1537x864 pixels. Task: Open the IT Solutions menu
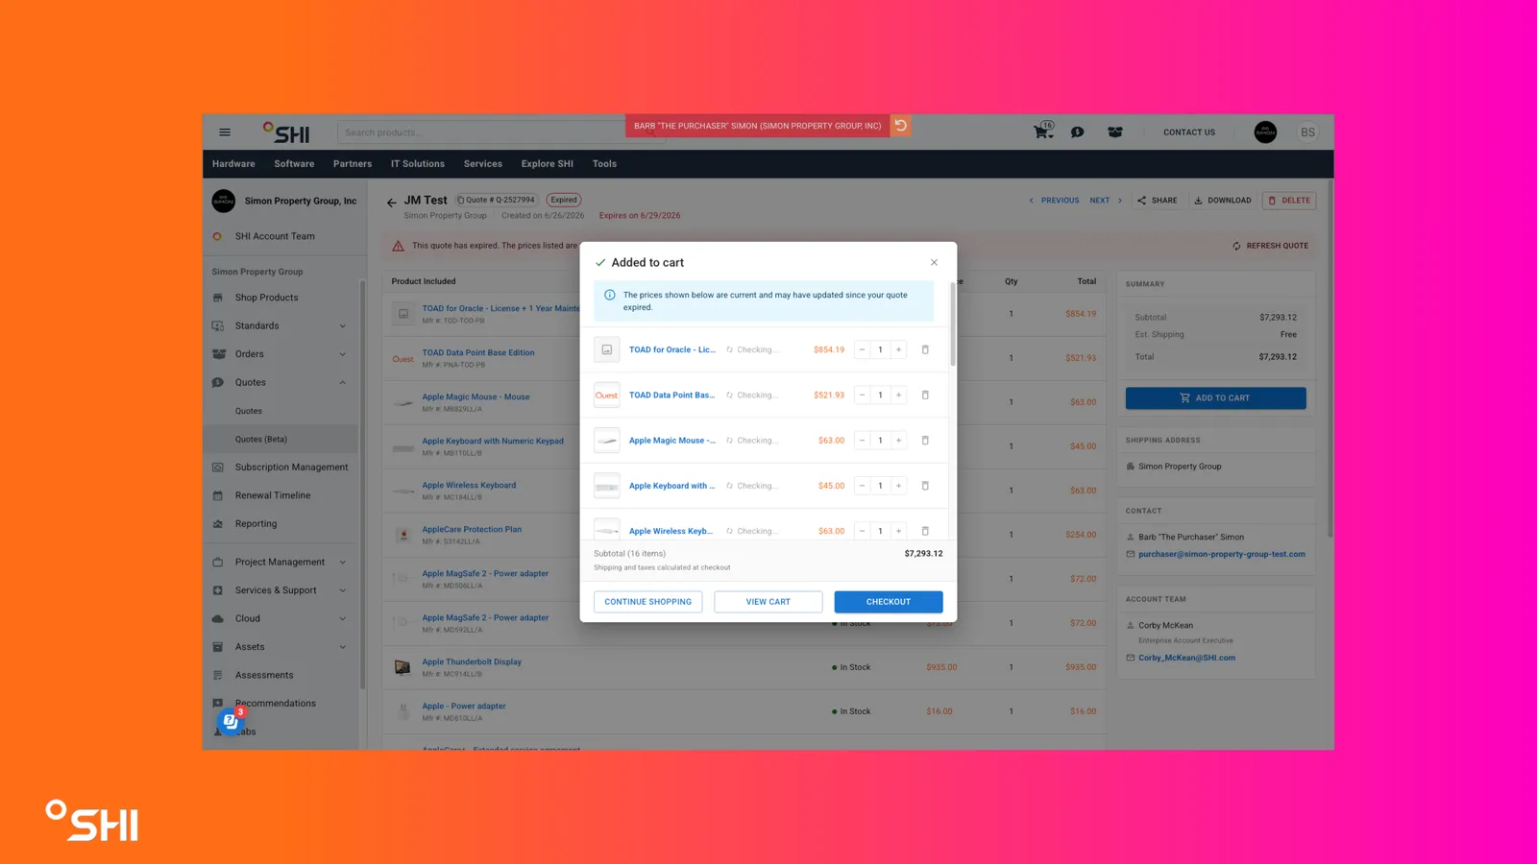pos(417,164)
